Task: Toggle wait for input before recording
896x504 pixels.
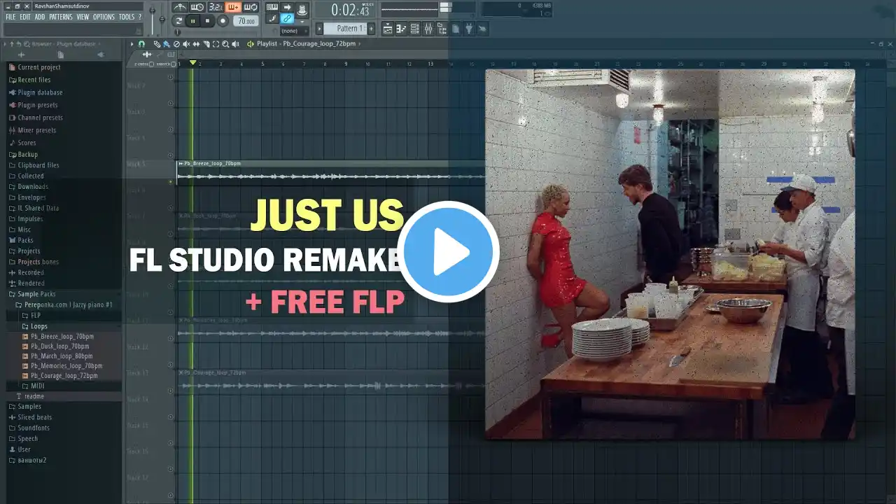Action: (198, 7)
